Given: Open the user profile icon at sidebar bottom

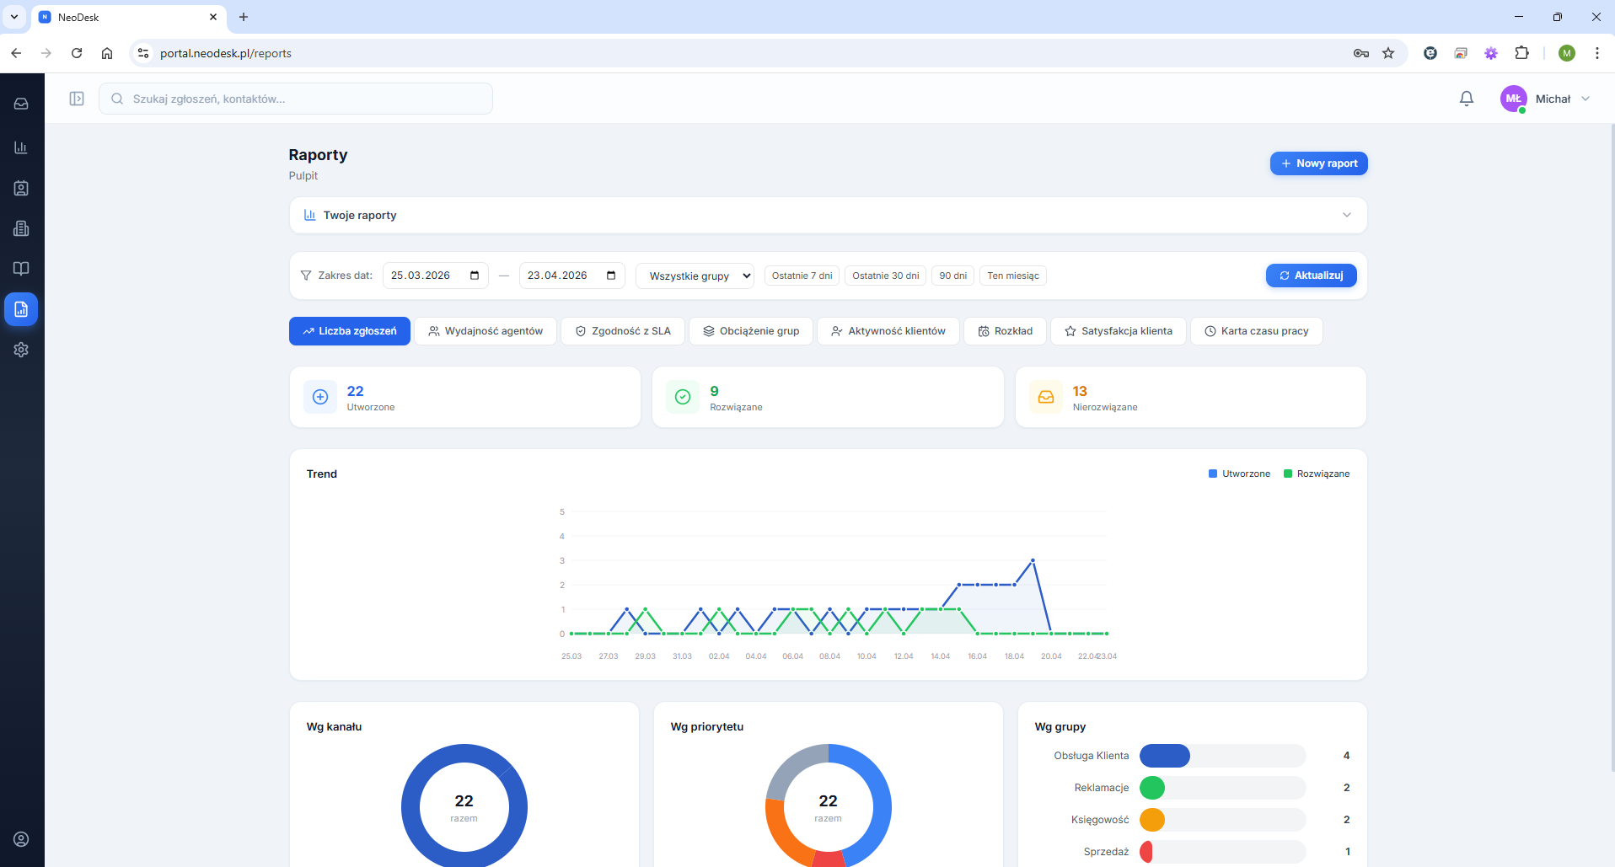Looking at the screenshot, I should coord(21,839).
